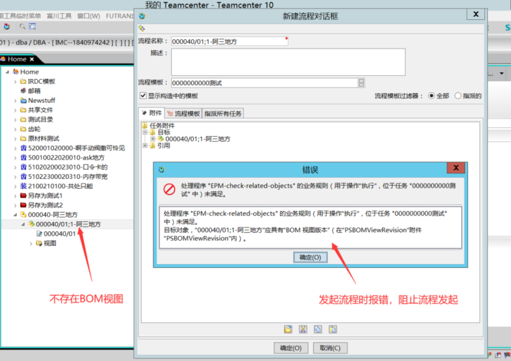Screen dimensions: 511x361
Task: Expand the Newstuff folder
Action: [x=15, y=100]
